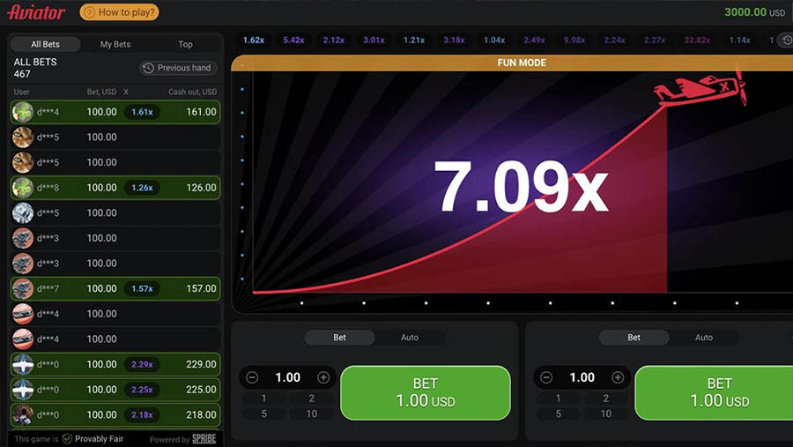Image resolution: width=793 pixels, height=447 pixels.
Task: Show the Previous hand results
Action: point(177,68)
